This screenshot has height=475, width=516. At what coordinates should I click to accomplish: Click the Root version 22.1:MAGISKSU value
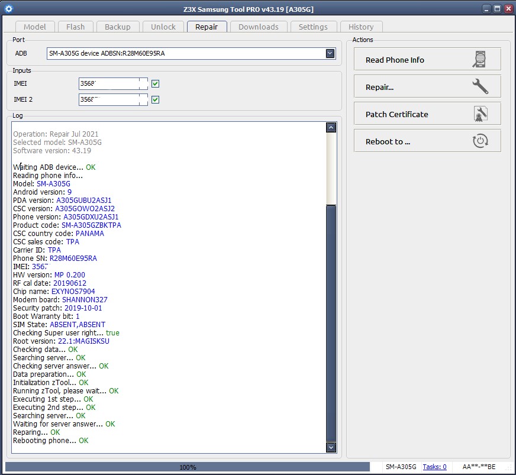(83, 341)
